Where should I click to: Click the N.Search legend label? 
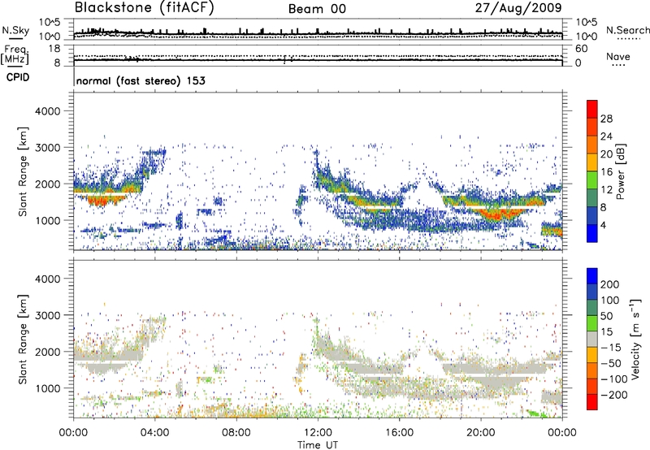click(x=627, y=30)
